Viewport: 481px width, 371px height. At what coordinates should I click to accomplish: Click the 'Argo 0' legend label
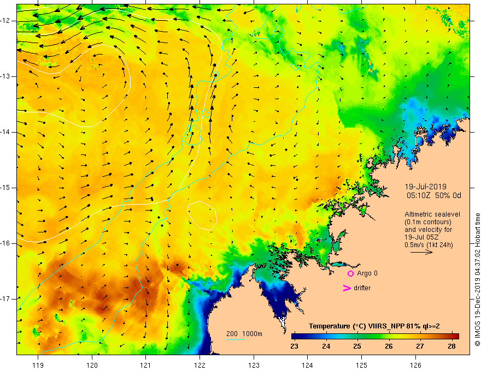(x=367, y=273)
